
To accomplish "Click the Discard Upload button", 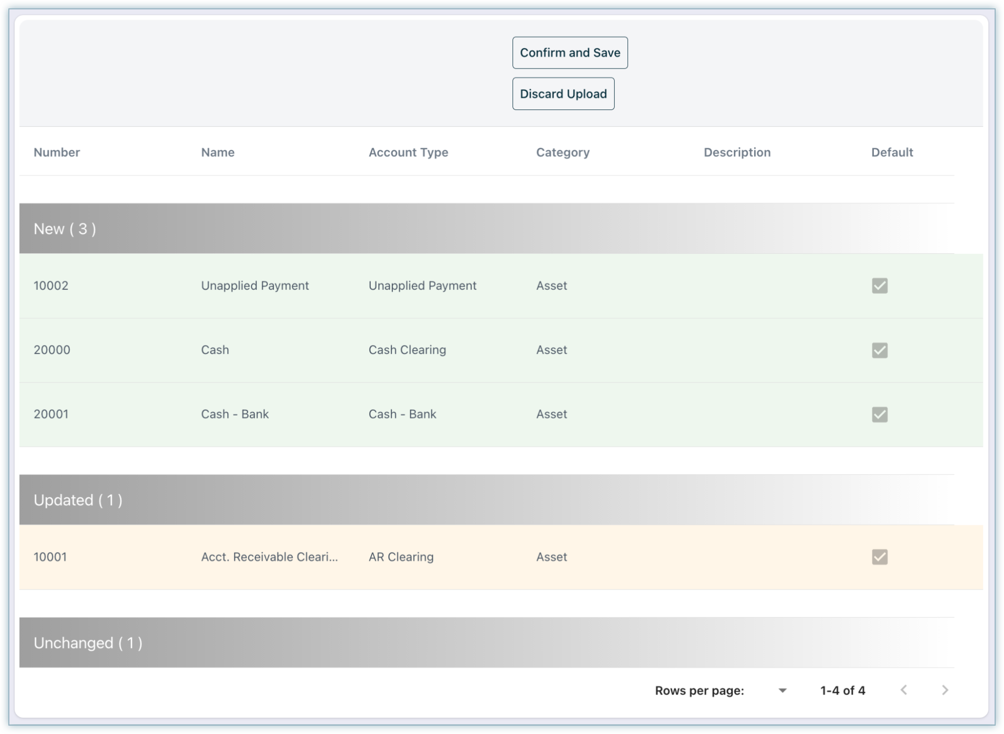I will [563, 94].
